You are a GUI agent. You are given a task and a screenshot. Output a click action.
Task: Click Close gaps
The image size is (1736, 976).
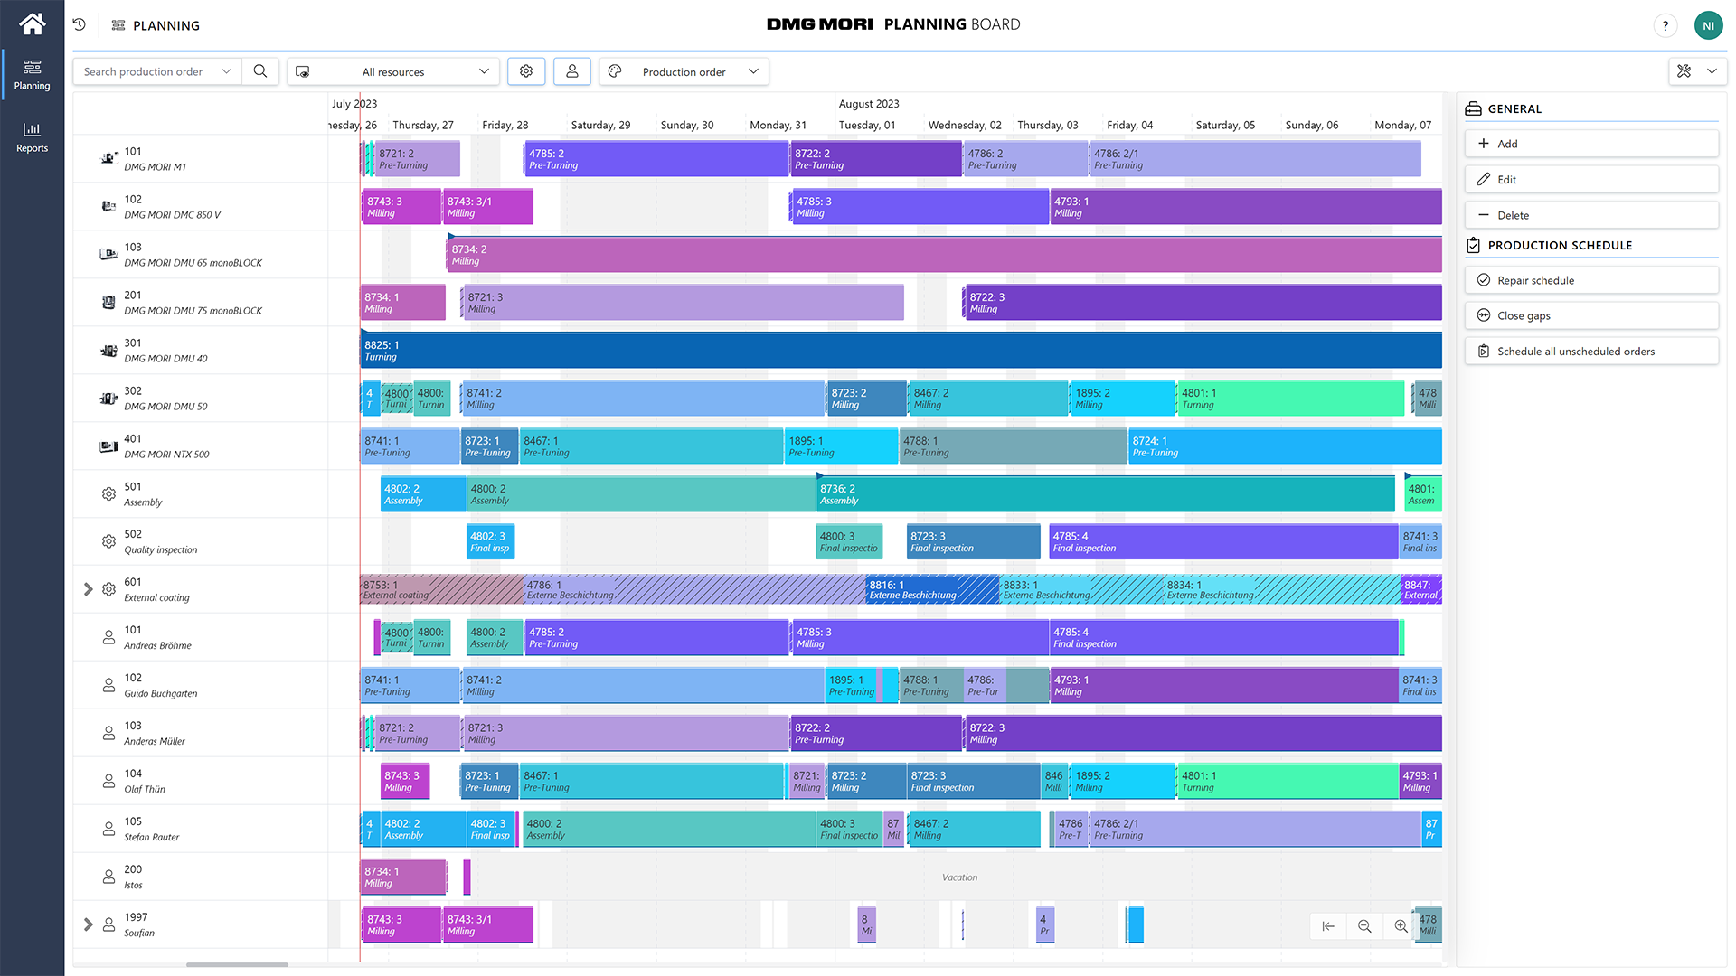[1591, 315]
